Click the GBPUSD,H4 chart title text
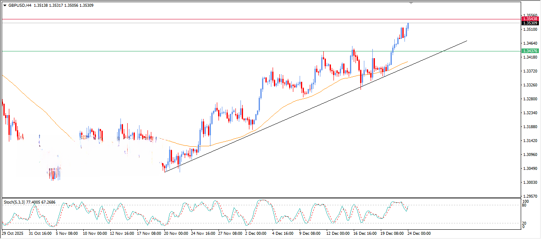The width and height of the screenshot is (541, 239). pyautogui.click(x=20, y=5)
